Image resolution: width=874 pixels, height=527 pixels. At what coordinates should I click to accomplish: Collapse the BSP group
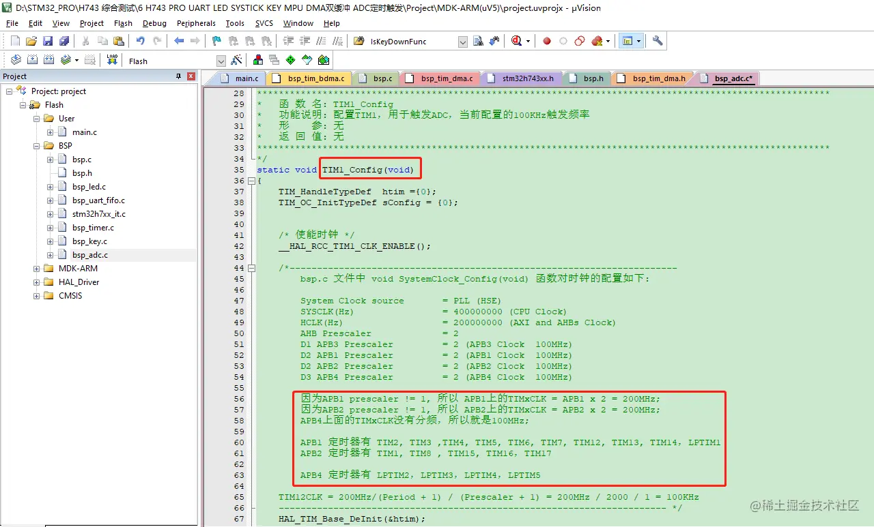coord(36,146)
